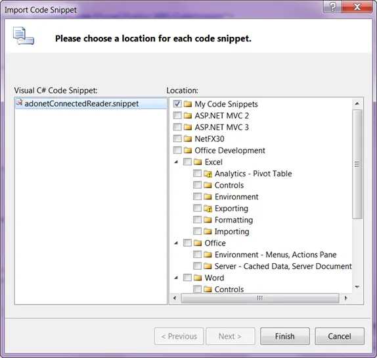377x358 pixels.
Task: Click the disabled Previous button
Action: tap(179, 336)
